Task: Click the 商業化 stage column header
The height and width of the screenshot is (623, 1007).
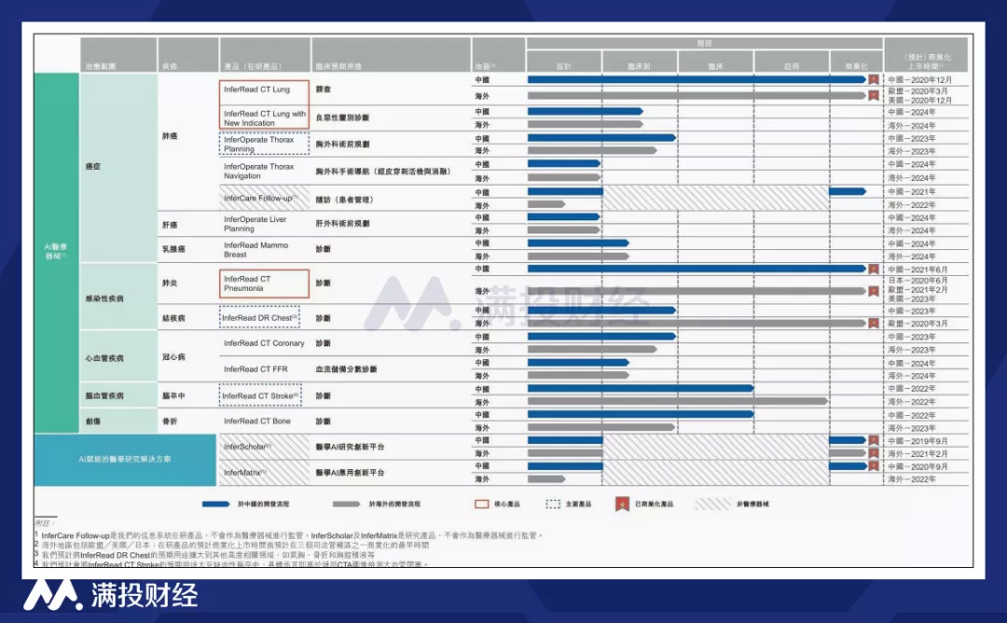Action: [x=856, y=62]
